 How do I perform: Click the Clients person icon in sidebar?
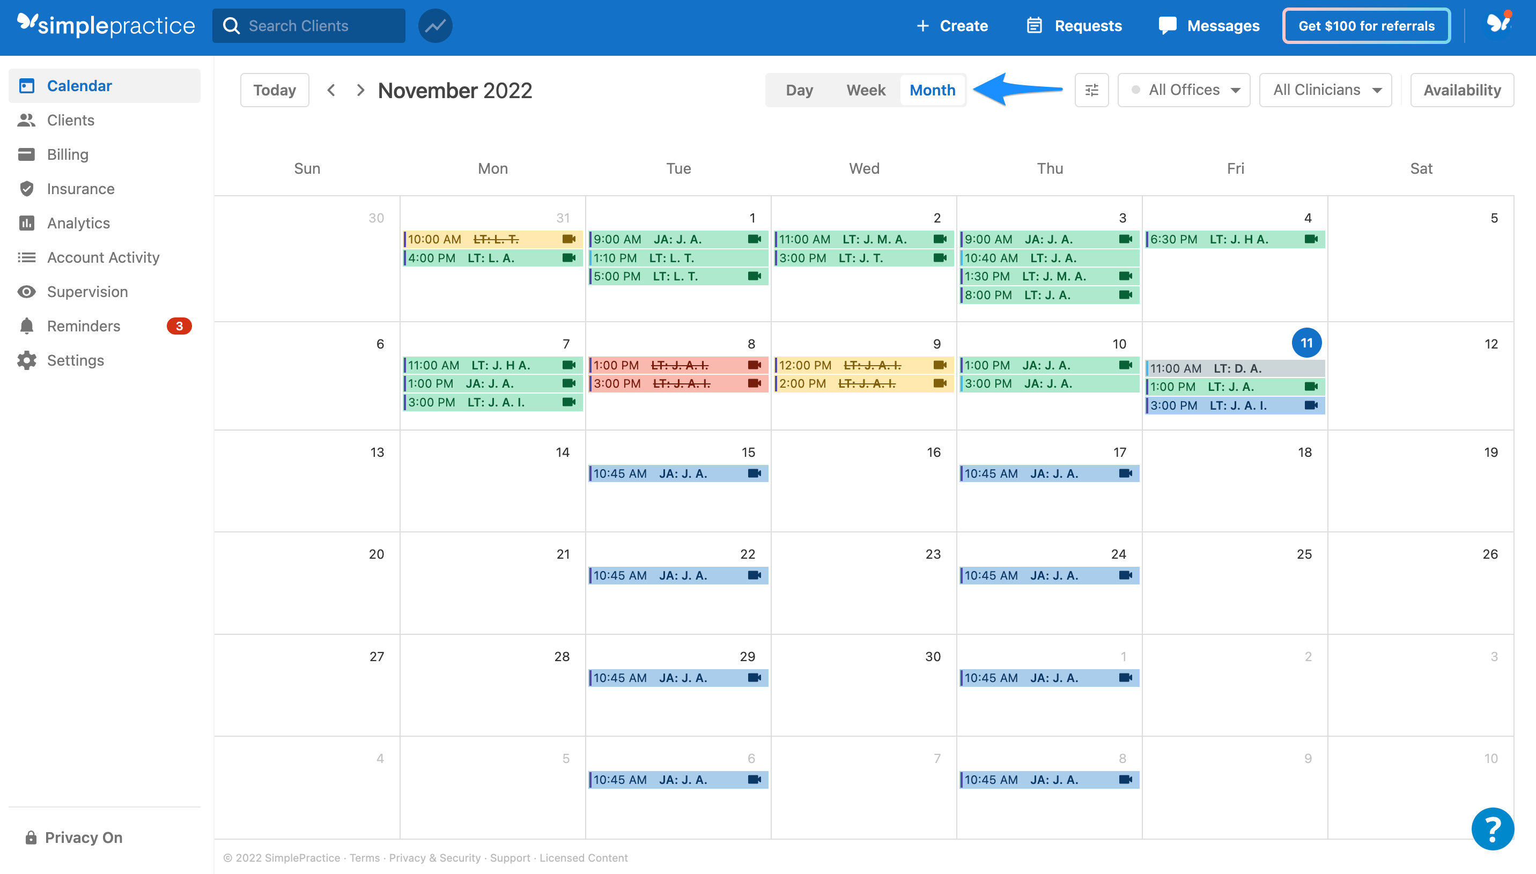[x=26, y=119]
